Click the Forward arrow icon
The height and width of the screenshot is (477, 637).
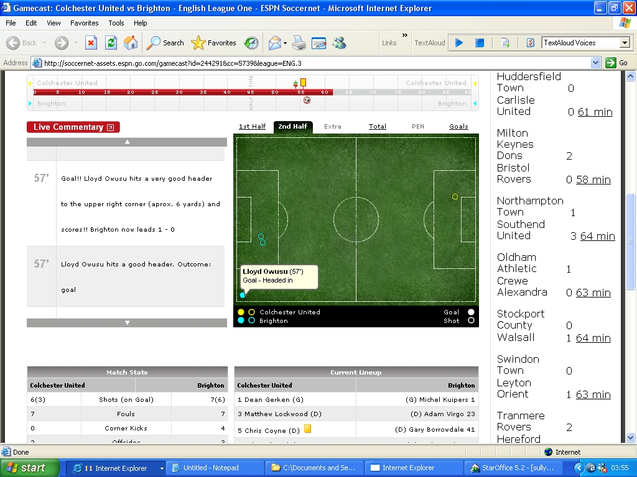[62, 43]
